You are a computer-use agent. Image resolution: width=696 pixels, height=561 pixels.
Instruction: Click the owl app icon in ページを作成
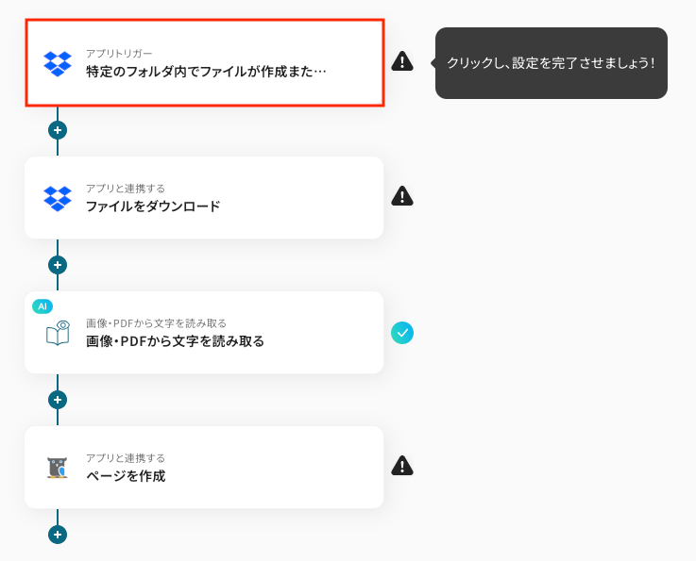(58, 468)
